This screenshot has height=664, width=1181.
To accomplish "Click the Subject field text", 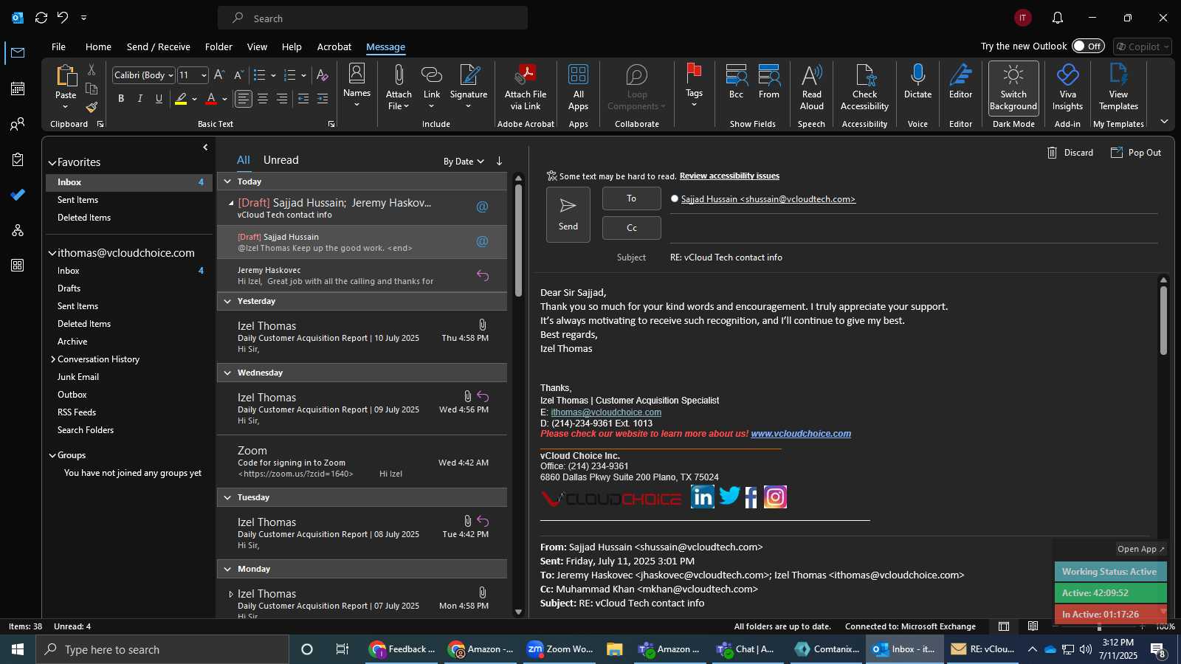I will pyautogui.click(x=726, y=257).
